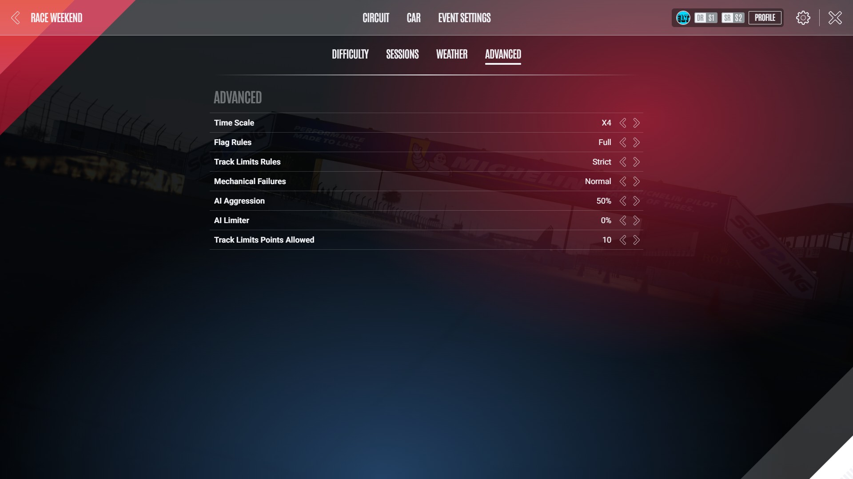Switch to SESSIONS settings
This screenshot has width=853, height=479.
[403, 54]
